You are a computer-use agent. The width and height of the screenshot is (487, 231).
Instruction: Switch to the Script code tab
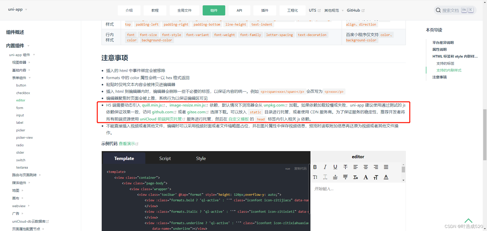point(165,158)
